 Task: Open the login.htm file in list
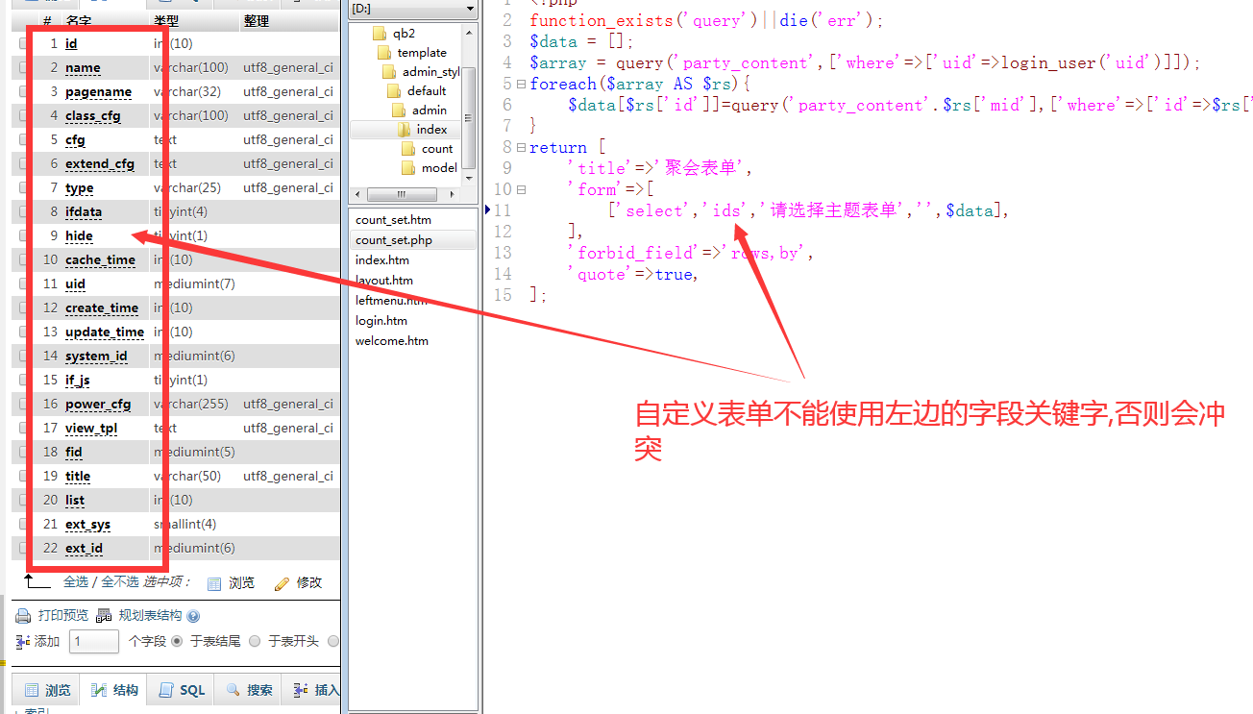point(381,321)
